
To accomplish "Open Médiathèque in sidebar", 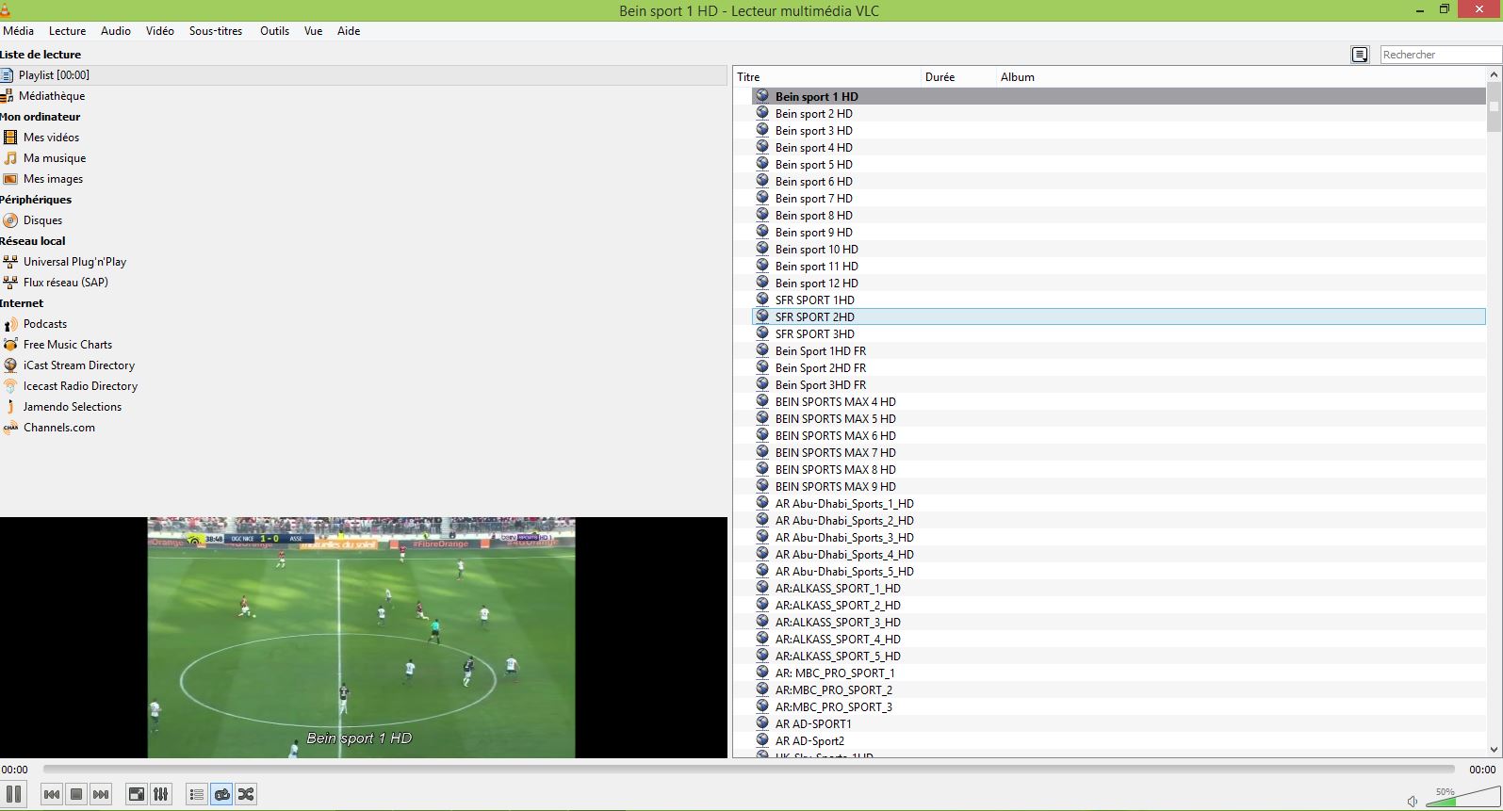I will 51,96.
